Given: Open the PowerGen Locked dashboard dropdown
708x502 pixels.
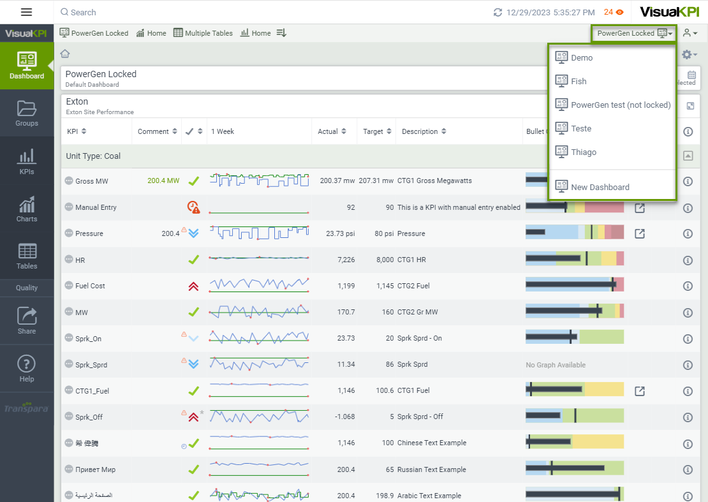Looking at the screenshot, I should [634, 33].
